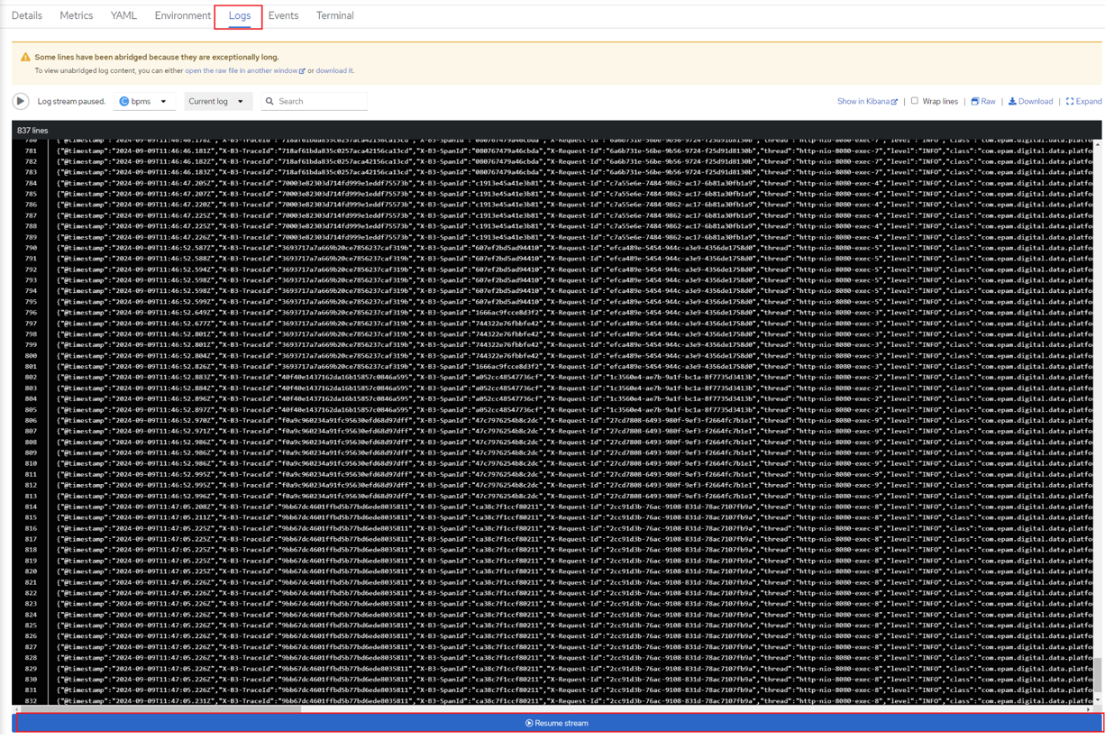Click the play icon to resume log stream
Image resolution: width=1105 pixels, height=740 pixels.
[x=20, y=101]
